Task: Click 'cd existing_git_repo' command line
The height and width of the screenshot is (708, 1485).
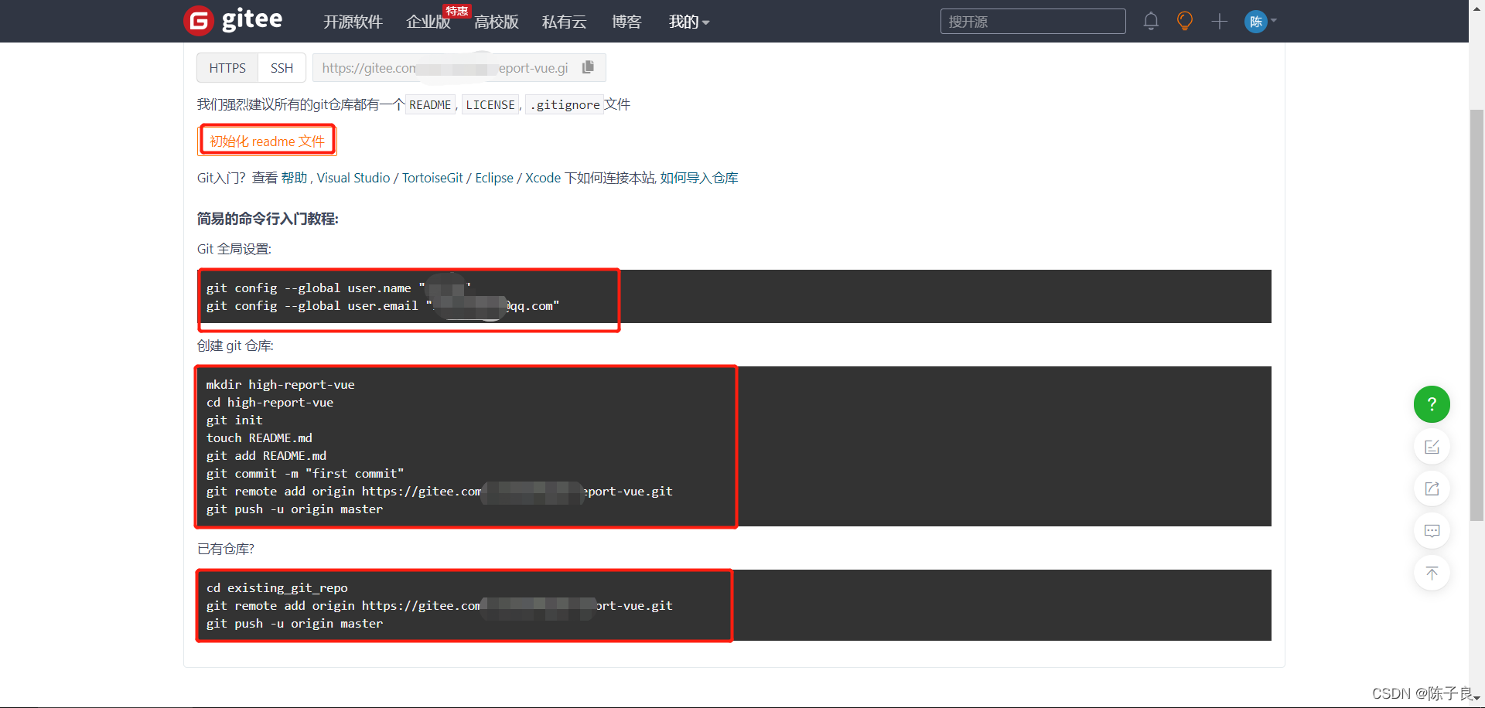Action: pos(277,587)
